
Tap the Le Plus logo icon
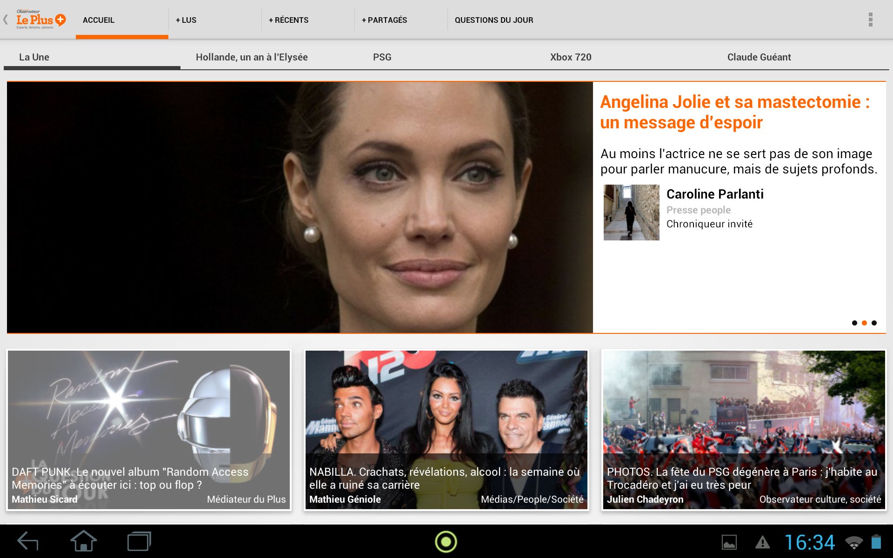pyautogui.click(x=41, y=20)
